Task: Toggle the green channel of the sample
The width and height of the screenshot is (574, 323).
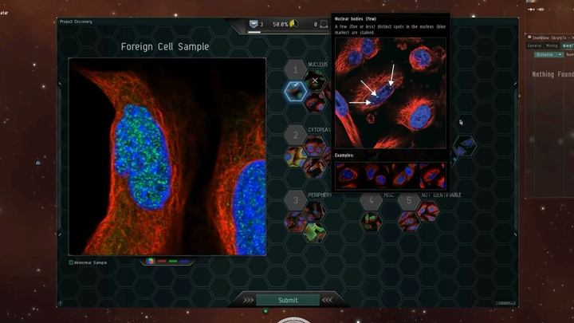Action: tap(173, 261)
